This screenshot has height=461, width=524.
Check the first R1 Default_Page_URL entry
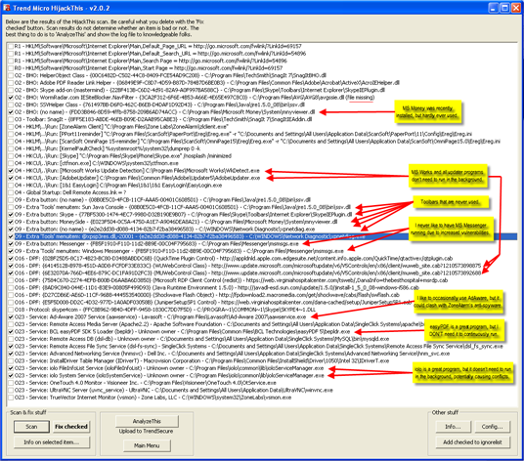click(x=11, y=47)
